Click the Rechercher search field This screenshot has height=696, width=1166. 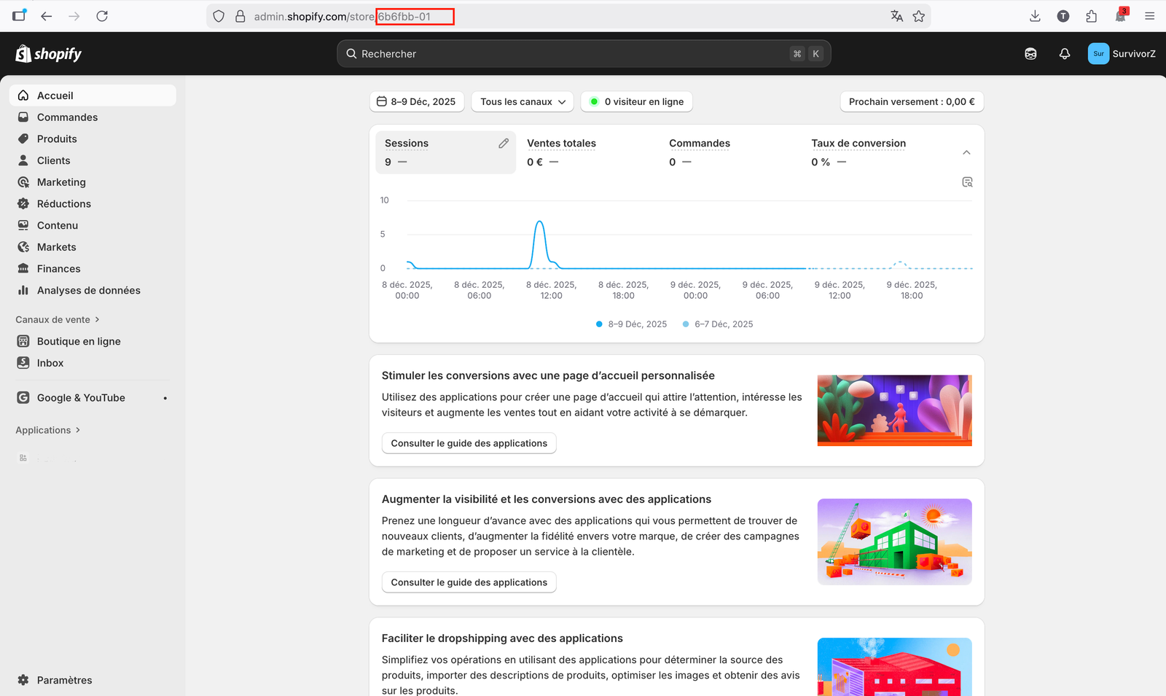point(568,54)
